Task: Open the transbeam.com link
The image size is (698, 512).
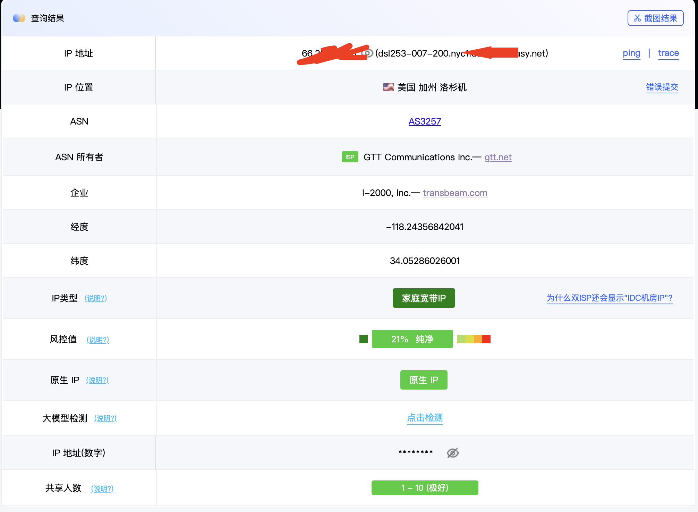Action: 455,193
